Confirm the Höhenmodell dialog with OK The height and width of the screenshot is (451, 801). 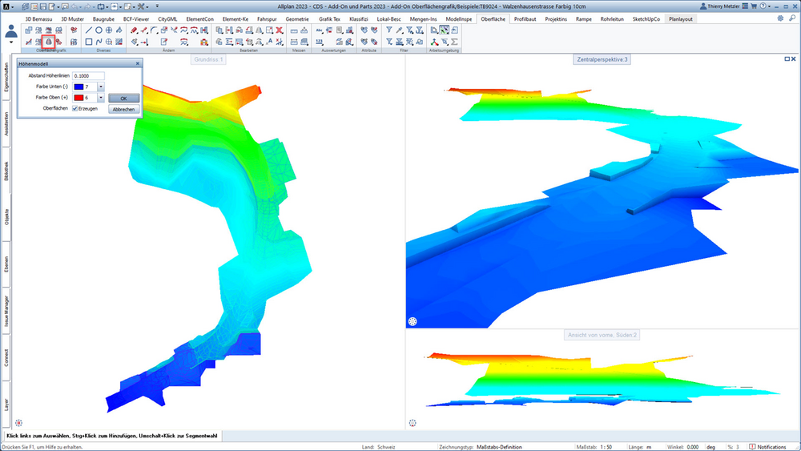(123, 98)
